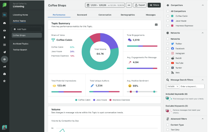Switch to the Performance tab
Viewport: 208px width, 132px height.
click(59, 15)
